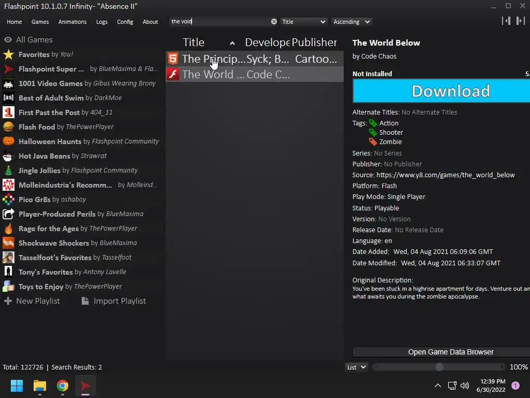
Task: Open the About page
Action: point(151,22)
